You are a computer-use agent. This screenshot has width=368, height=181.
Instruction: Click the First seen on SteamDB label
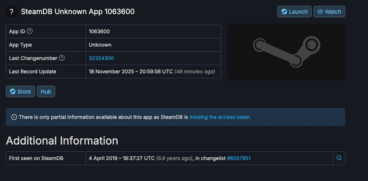[x=36, y=158]
